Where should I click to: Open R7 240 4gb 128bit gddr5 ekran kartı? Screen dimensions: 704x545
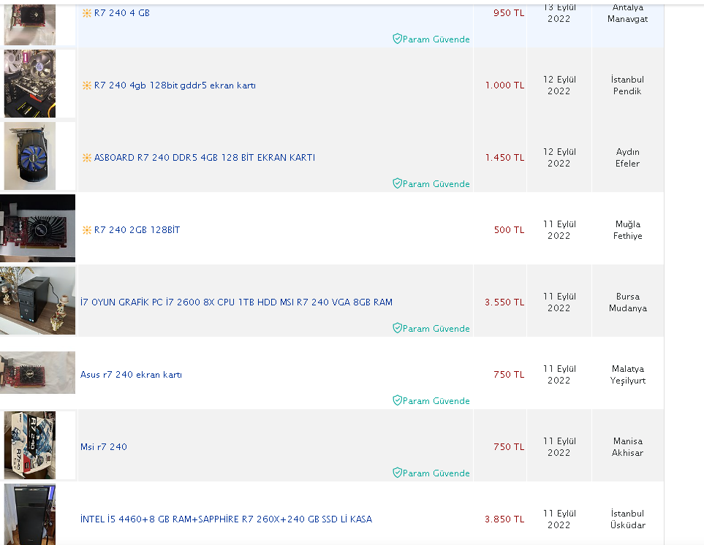[175, 85]
